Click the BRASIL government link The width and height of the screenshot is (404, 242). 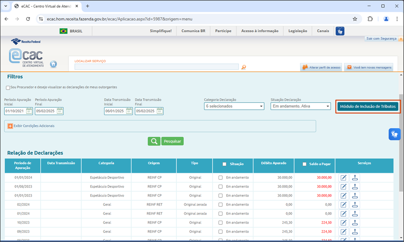click(71, 31)
